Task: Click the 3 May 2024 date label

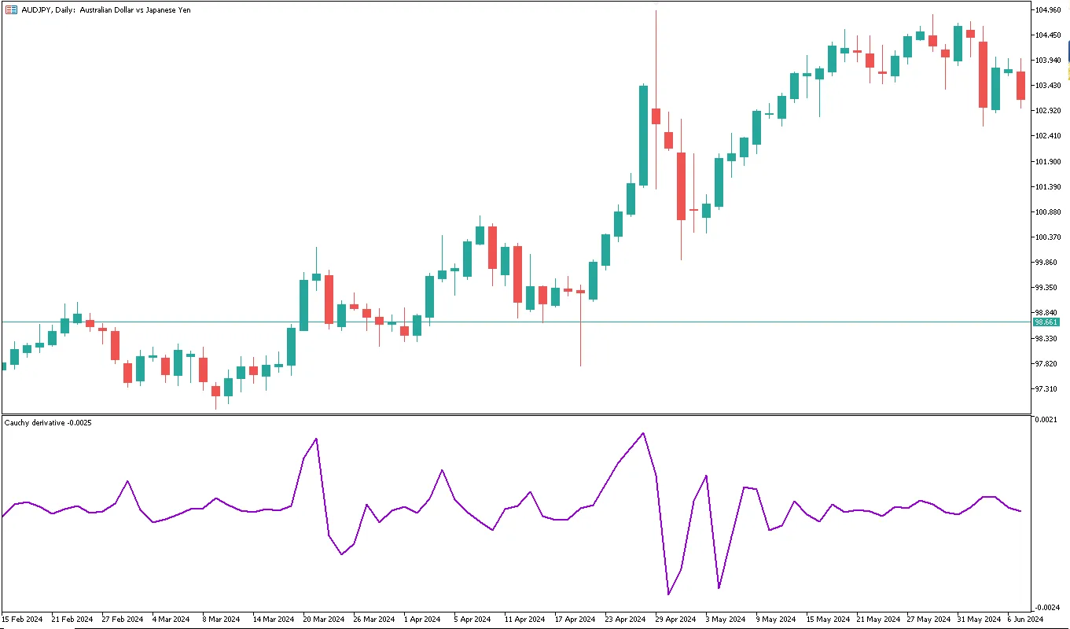Action: point(725,620)
